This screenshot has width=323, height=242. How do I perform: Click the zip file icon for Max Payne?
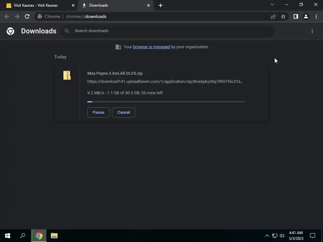click(67, 75)
